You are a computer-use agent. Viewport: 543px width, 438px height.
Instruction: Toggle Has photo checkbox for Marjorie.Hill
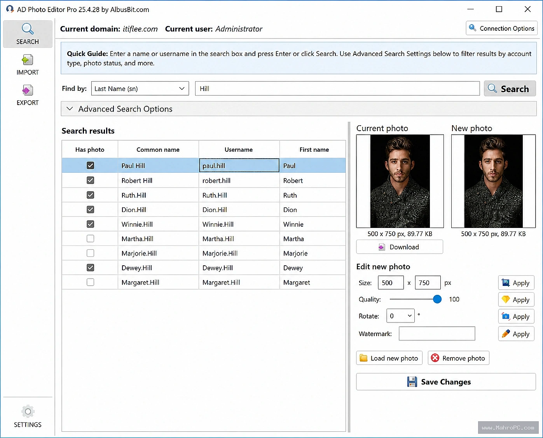pos(90,253)
